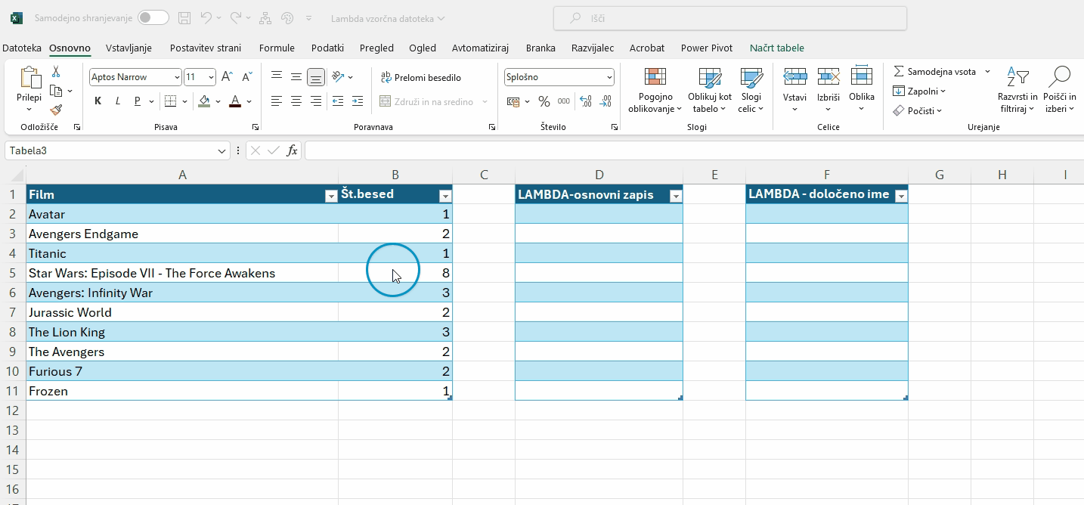This screenshot has width=1084, height=505.
Task: Click the Save disk icon
Action: 184,18
